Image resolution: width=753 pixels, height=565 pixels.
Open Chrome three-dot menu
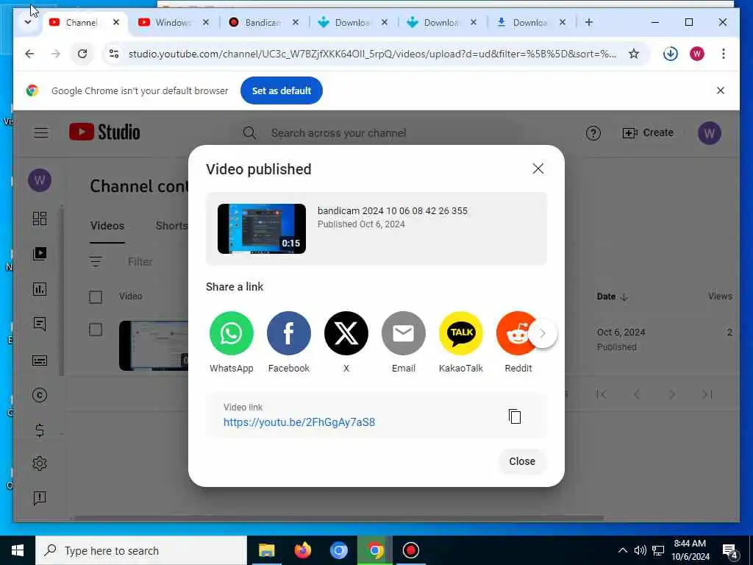pos(724,53)
